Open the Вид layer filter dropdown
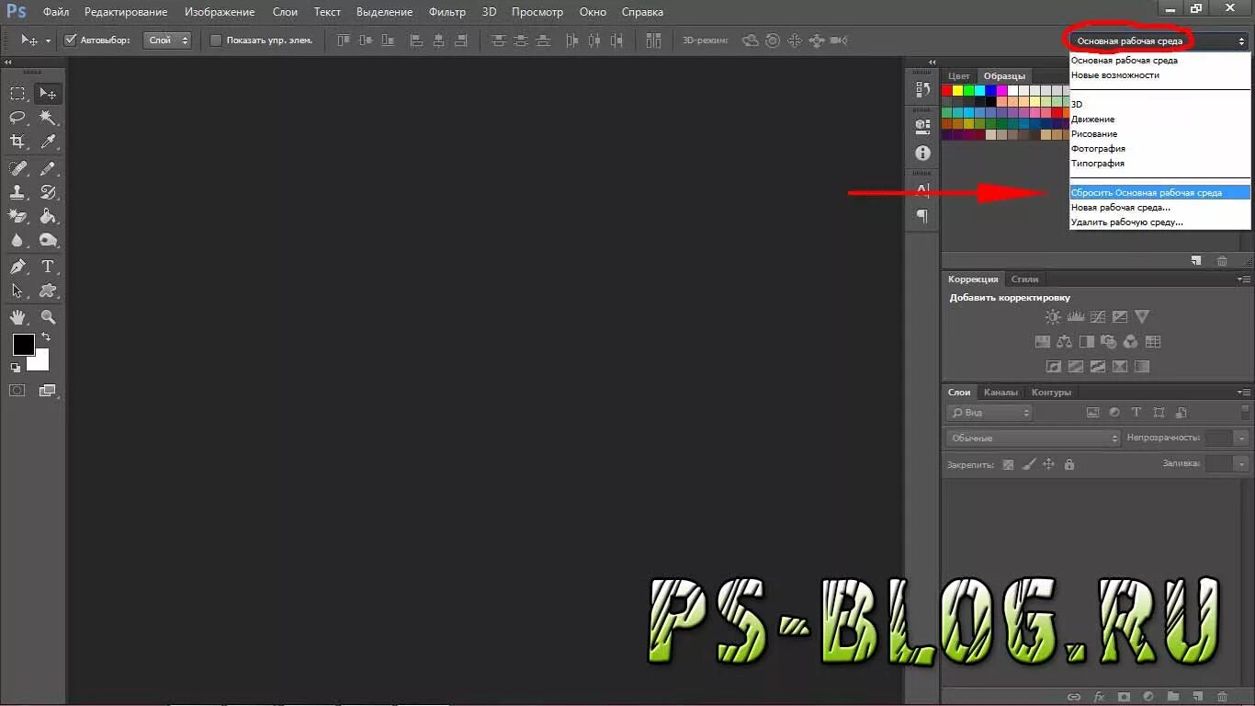This screenshot has width=1255, height=706. [989, 412]
